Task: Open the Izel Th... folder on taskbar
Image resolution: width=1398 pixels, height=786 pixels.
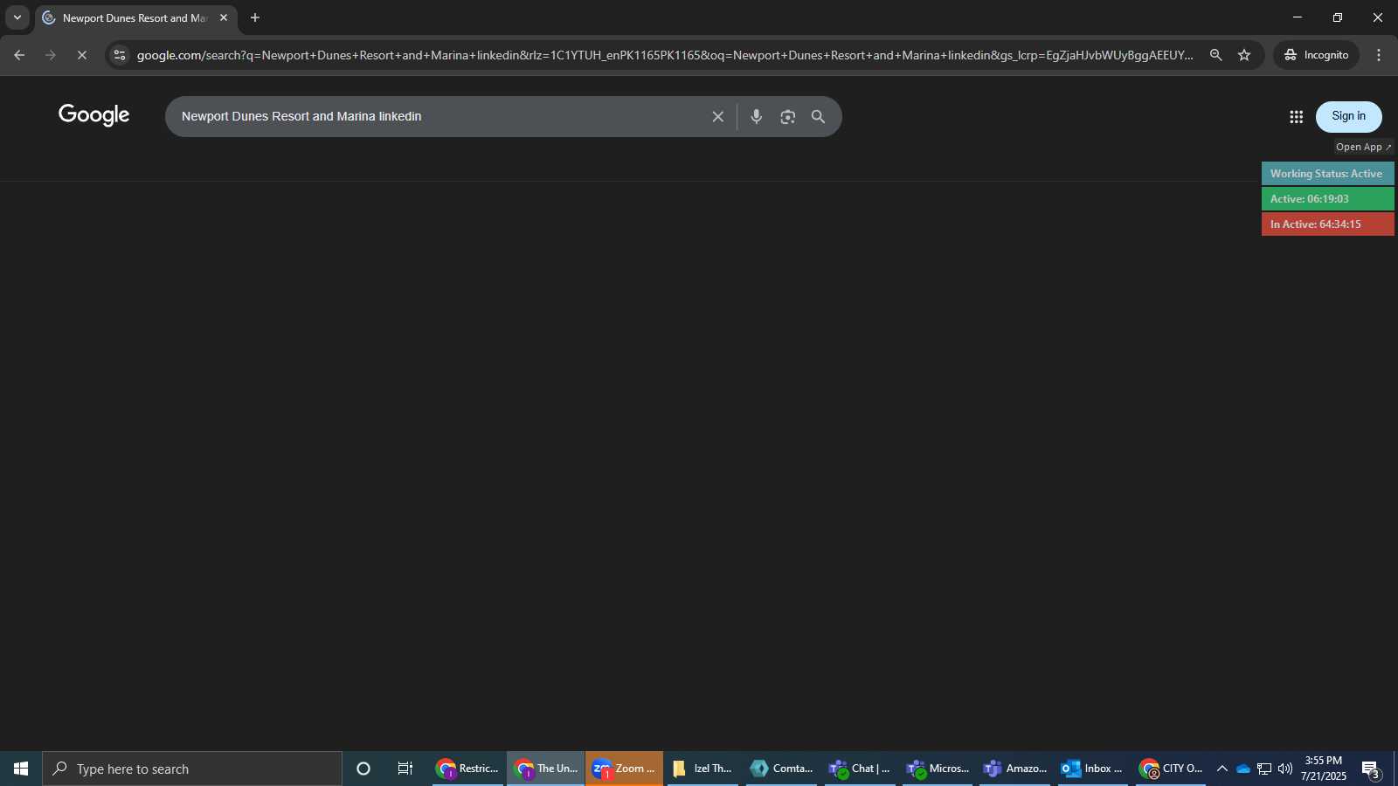Action: (x=702, y=769)
